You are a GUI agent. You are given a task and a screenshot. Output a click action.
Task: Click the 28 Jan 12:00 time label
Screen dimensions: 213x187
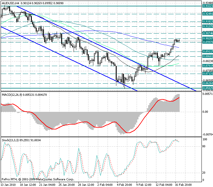86,185
